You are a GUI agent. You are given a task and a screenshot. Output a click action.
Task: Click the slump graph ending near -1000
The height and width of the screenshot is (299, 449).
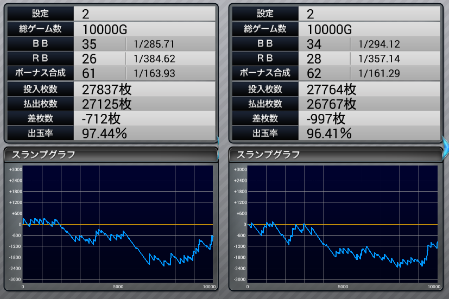(x=343, y=224)
